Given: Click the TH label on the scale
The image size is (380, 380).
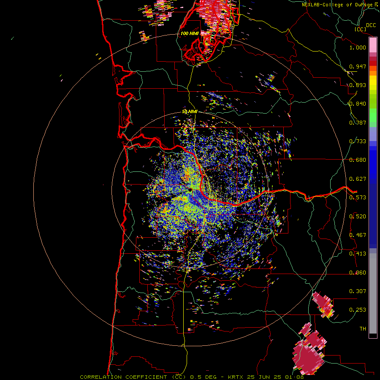Looking at the screenshot, I should 363,329.
